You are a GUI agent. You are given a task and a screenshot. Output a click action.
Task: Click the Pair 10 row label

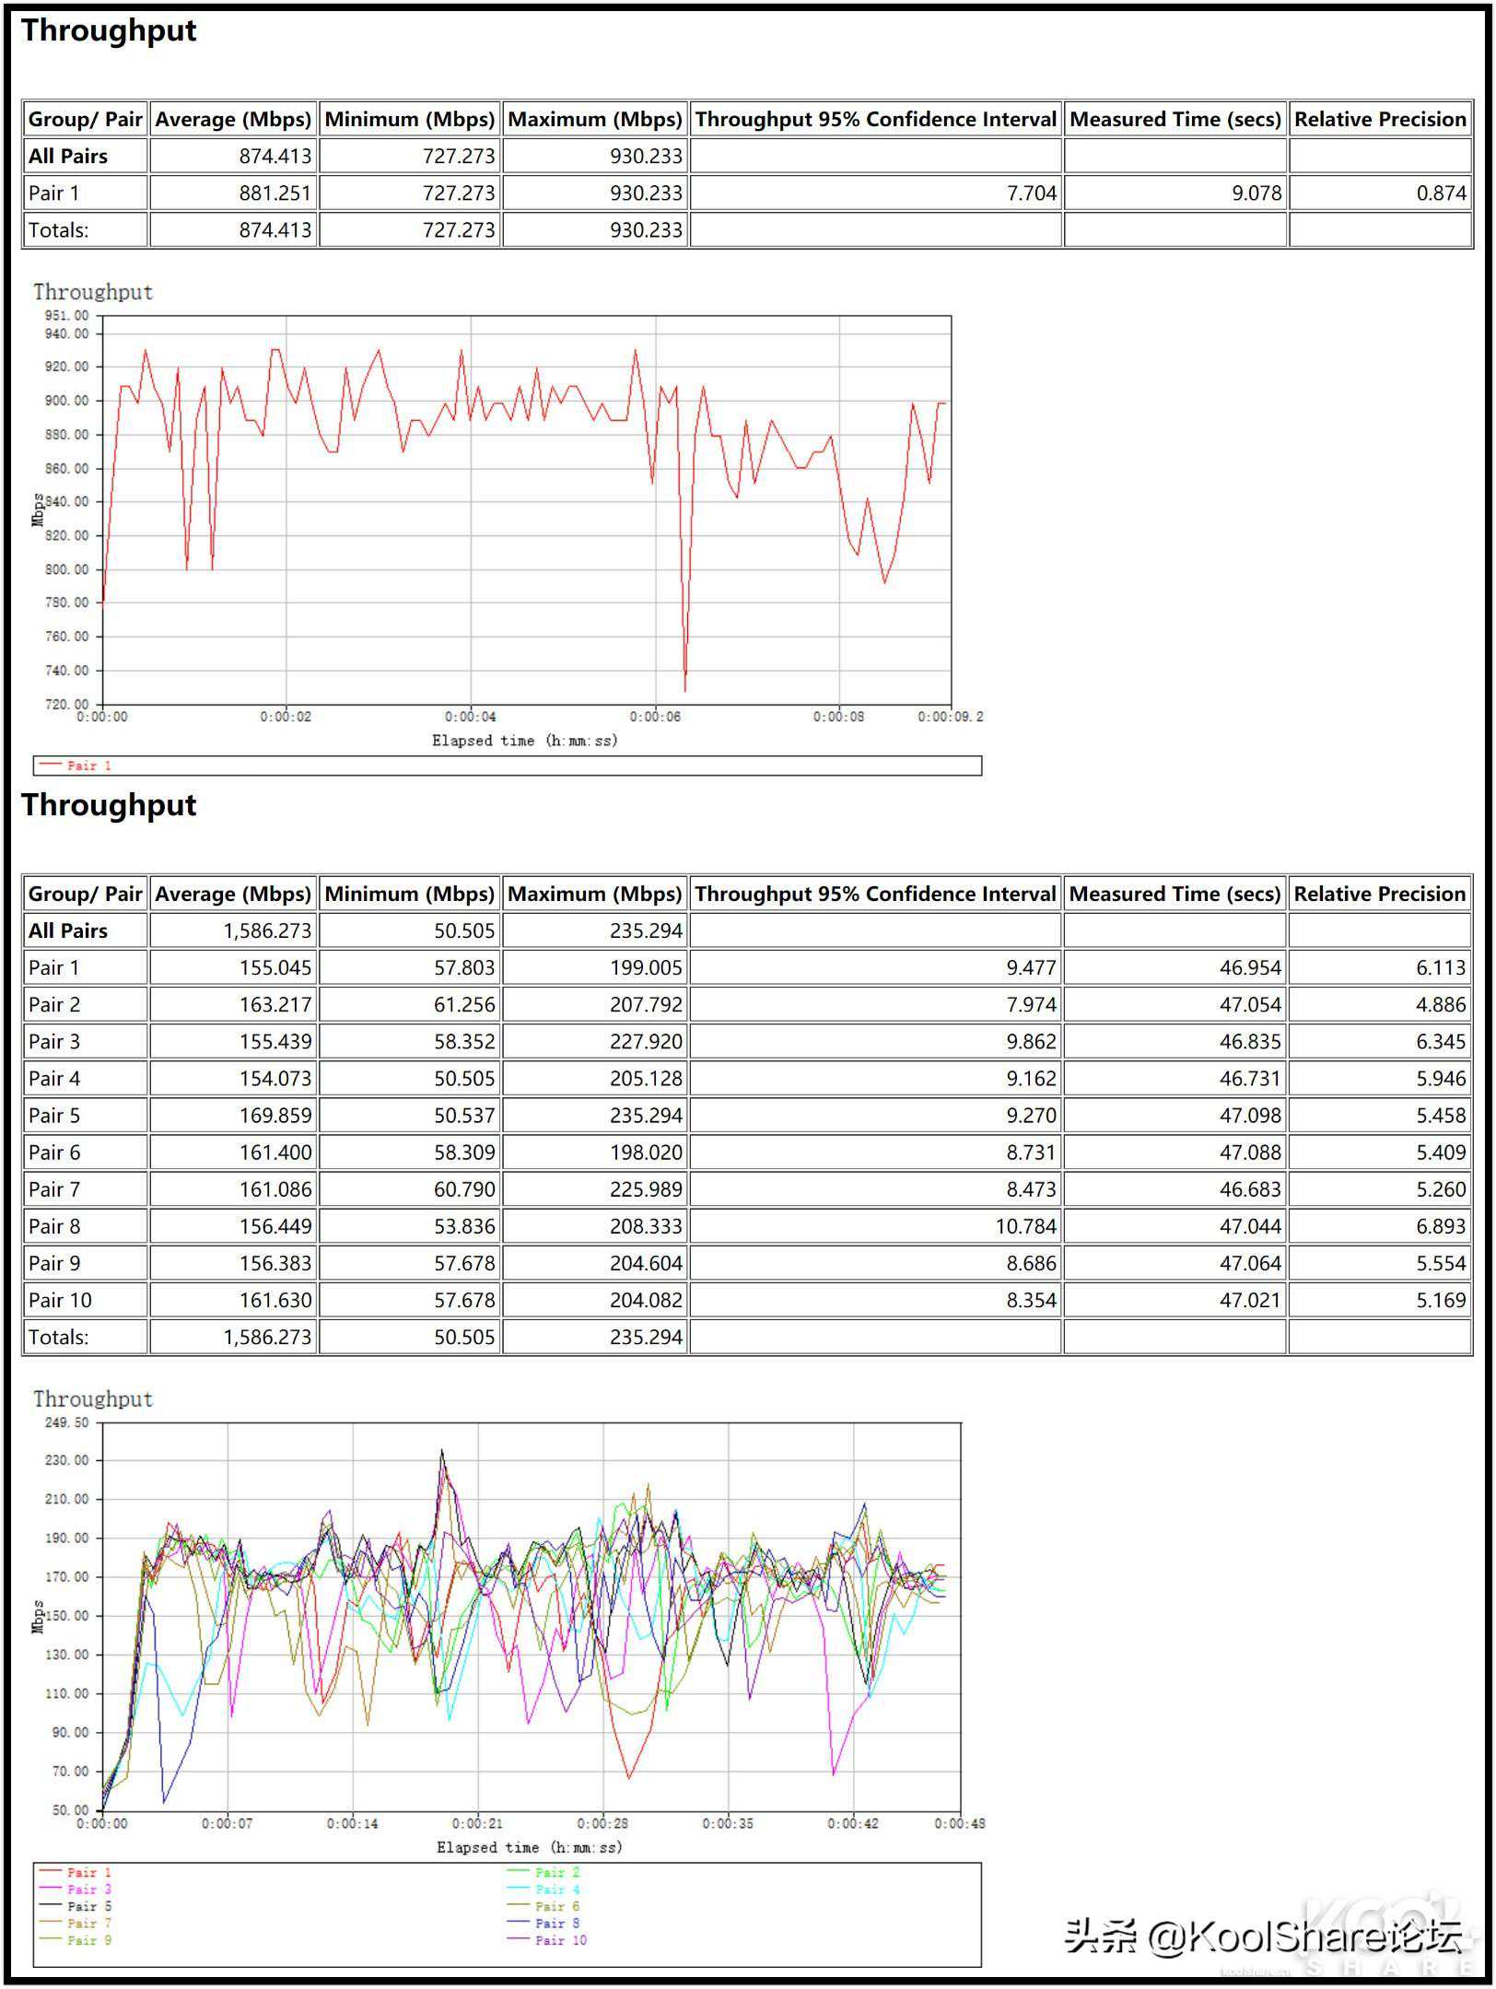click(x=60, y=1300)
